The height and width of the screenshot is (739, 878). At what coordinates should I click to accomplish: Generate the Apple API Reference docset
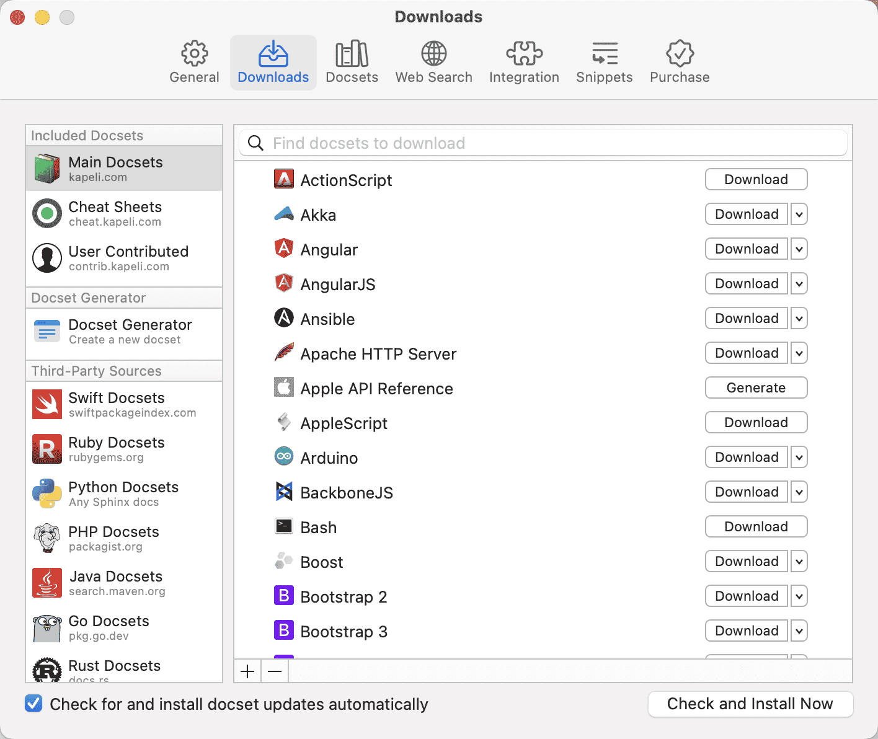pos(756,387)
